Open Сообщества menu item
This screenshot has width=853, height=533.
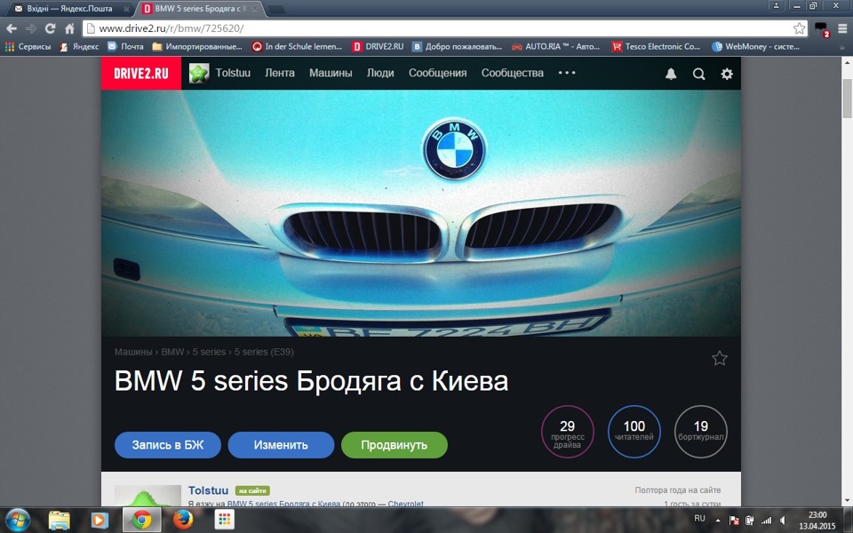[x=513, y=73]
